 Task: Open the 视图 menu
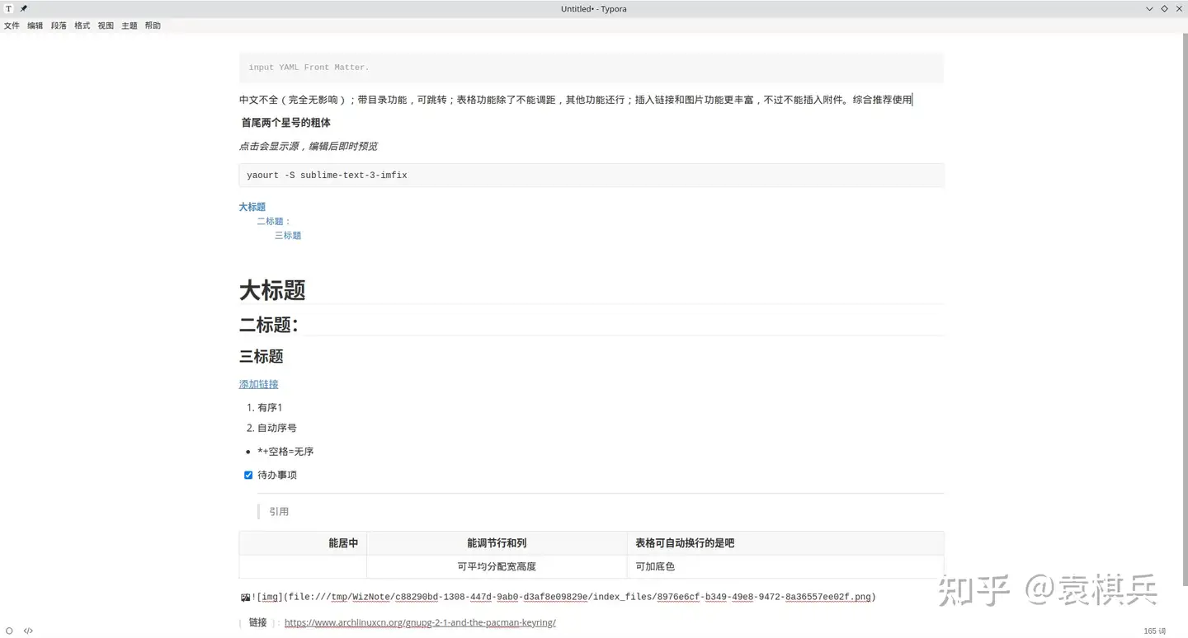pos(106,26)
